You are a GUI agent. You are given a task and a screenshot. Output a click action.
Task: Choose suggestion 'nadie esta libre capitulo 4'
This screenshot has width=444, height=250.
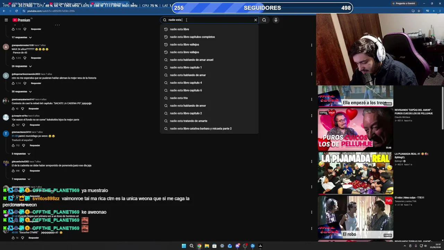209,83
